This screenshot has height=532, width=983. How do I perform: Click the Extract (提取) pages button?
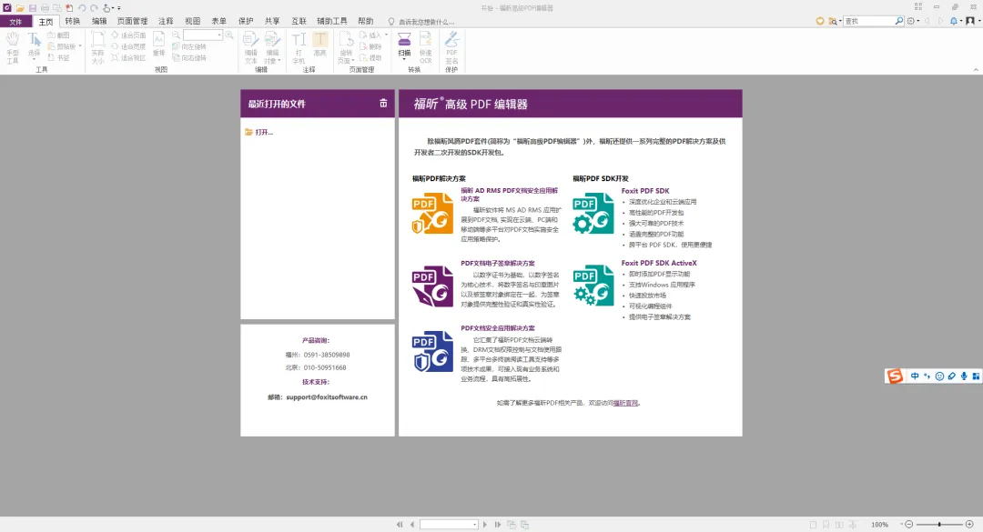point(370,57)
